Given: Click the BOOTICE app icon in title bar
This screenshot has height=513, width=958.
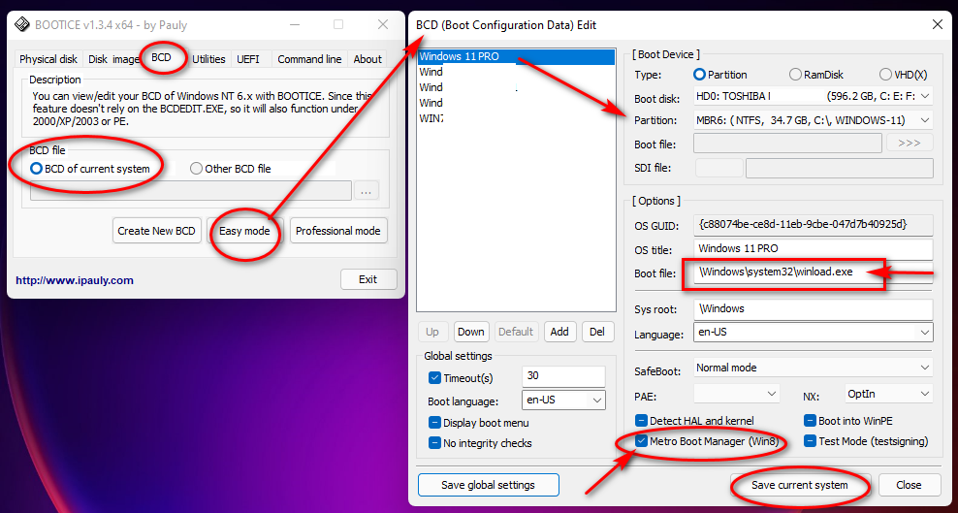Looking at the screenshot, I should point(22,24).
